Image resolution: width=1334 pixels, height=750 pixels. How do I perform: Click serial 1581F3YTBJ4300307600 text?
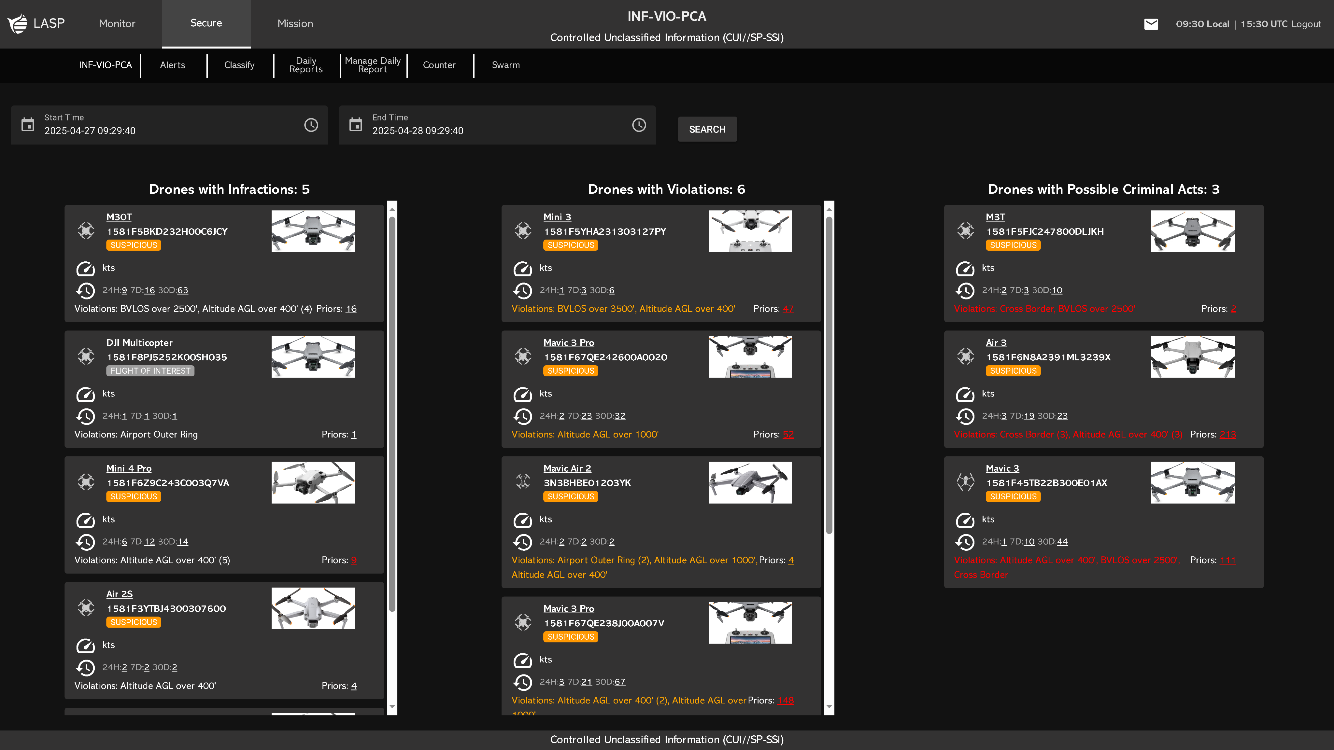[x=166, y=609]
